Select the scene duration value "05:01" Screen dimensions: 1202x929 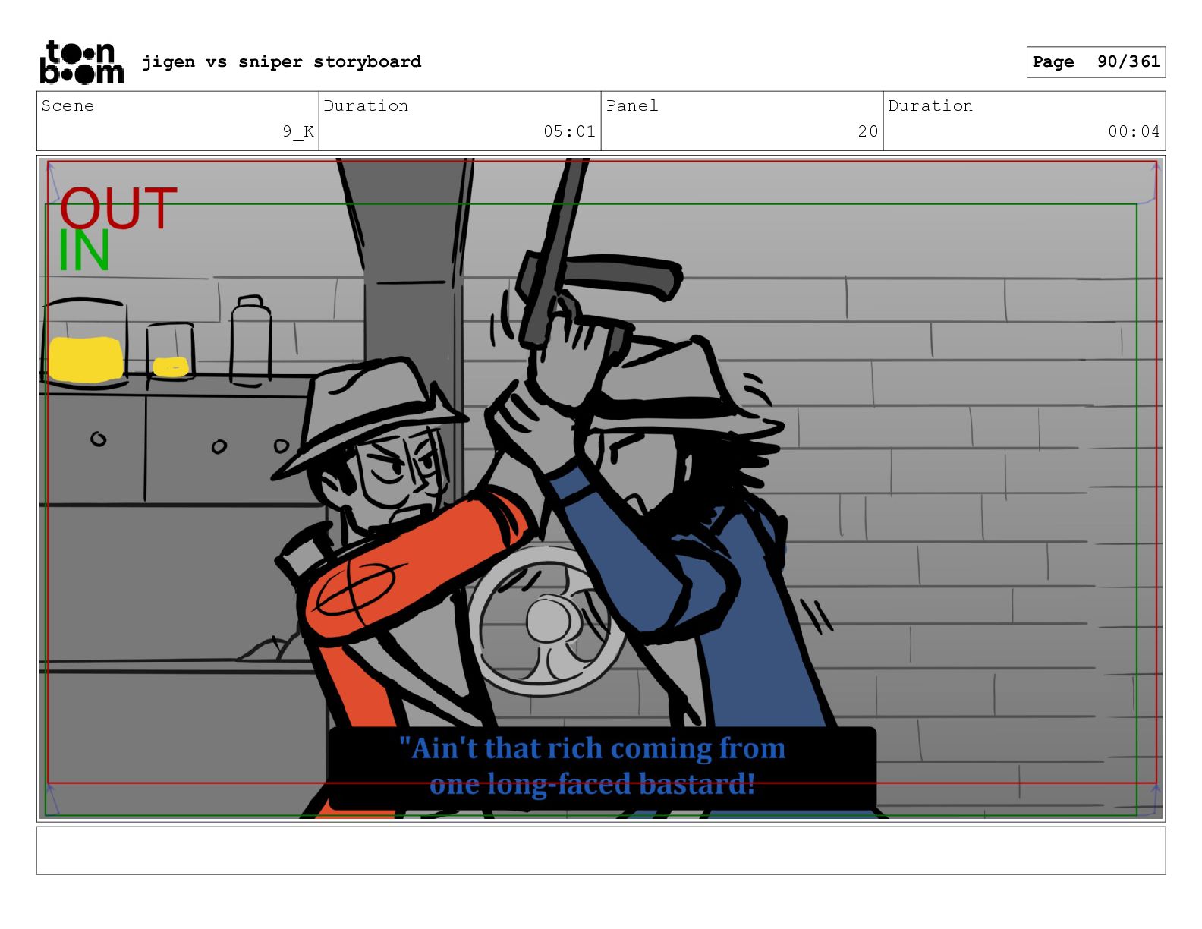click(569, 131)
